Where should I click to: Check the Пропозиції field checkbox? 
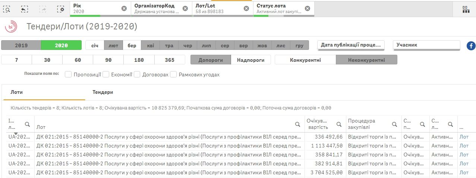tap(68, 74)
